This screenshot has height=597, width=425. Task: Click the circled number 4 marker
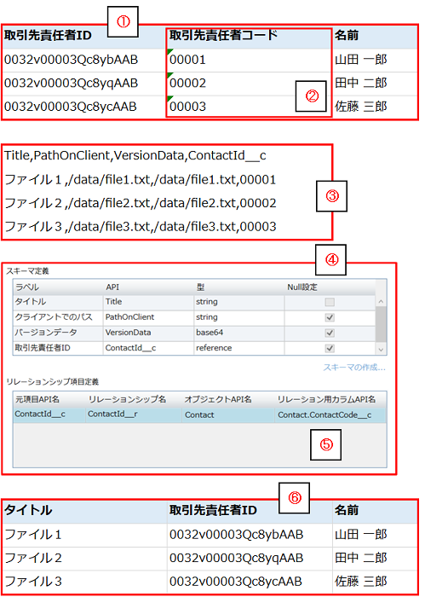click(x=330, y=259)
